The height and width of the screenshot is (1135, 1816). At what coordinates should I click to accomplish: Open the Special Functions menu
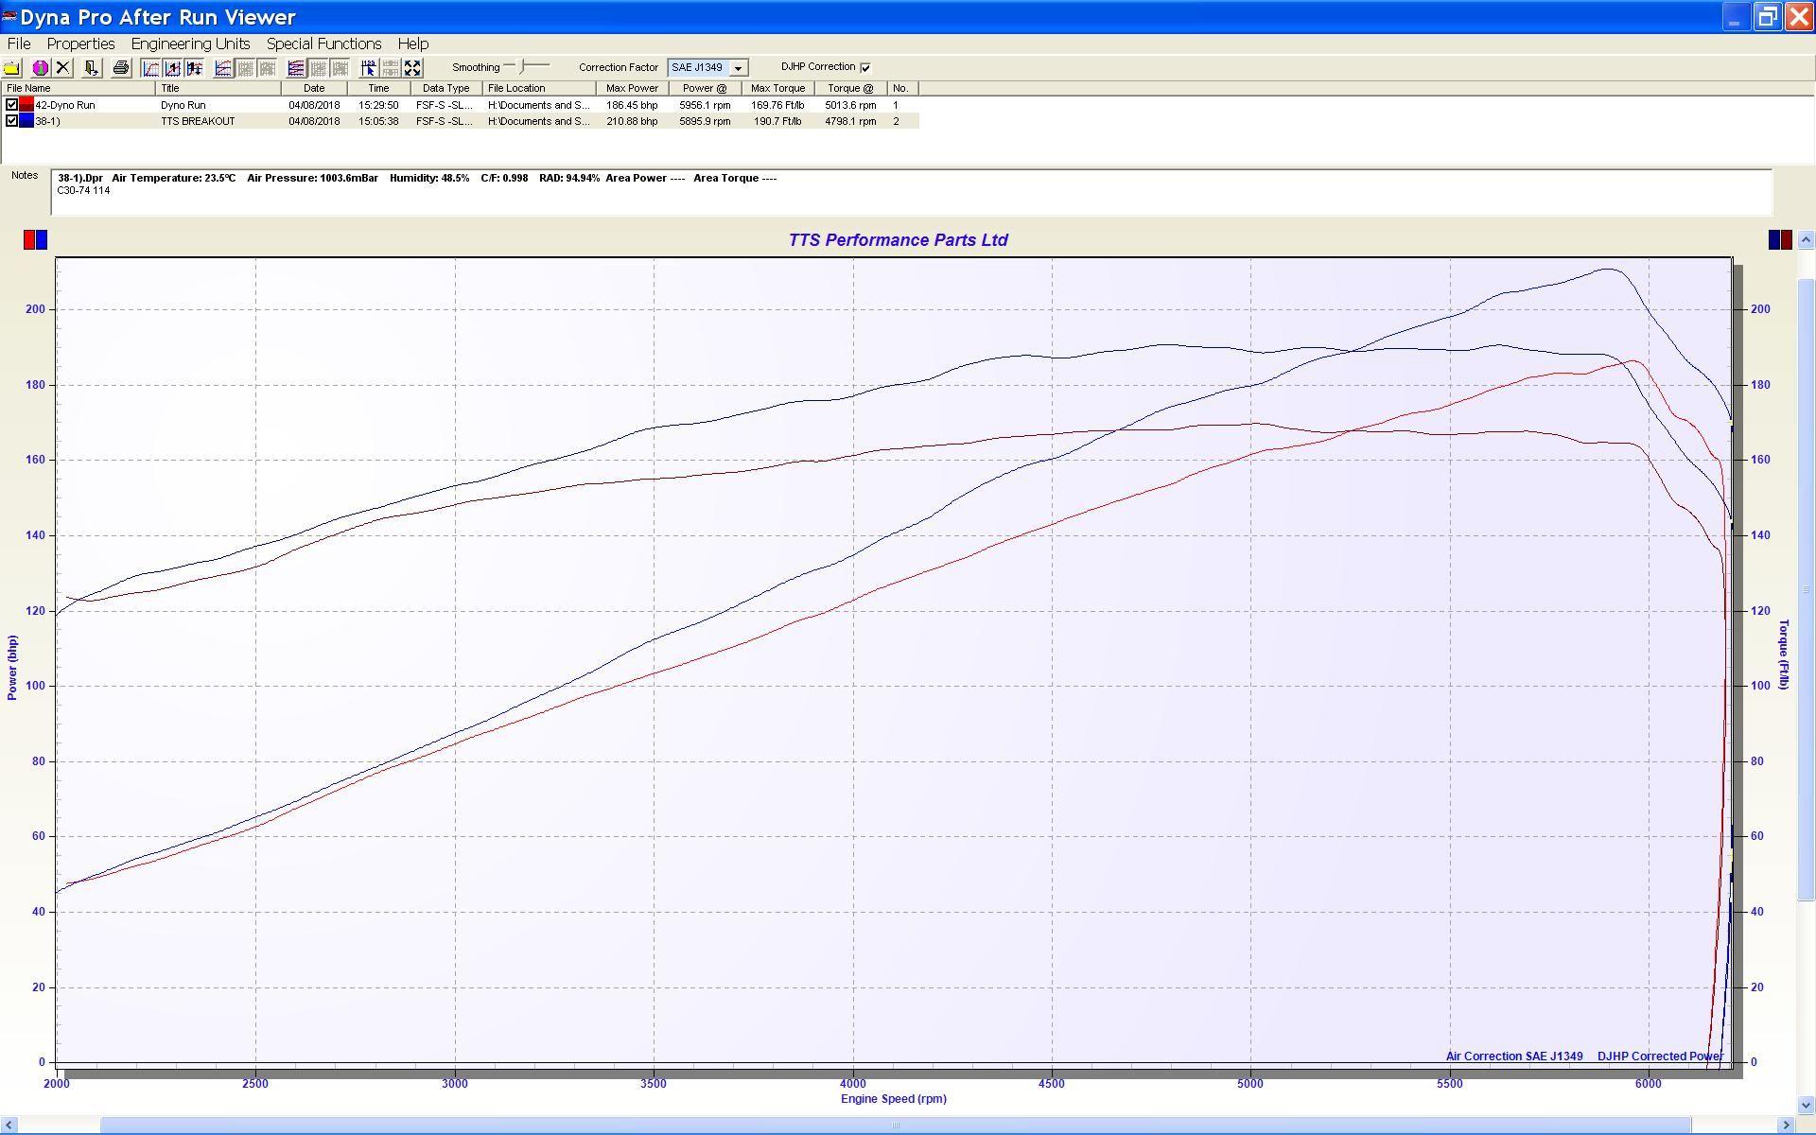tap(323, 44)
